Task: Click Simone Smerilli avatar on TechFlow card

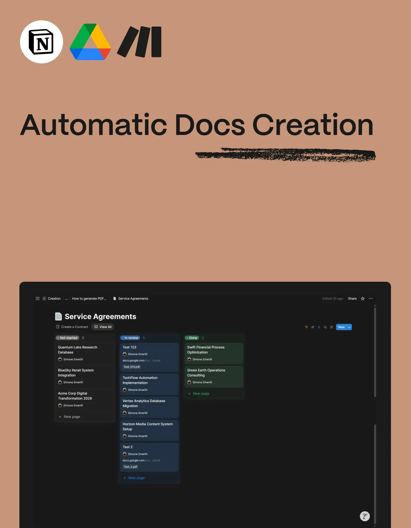Action: [x=125, y=390]
